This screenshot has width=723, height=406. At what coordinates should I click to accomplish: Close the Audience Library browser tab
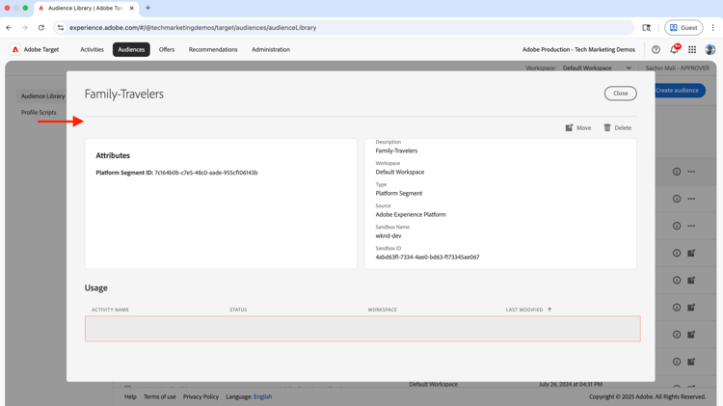tap(131, 8)
